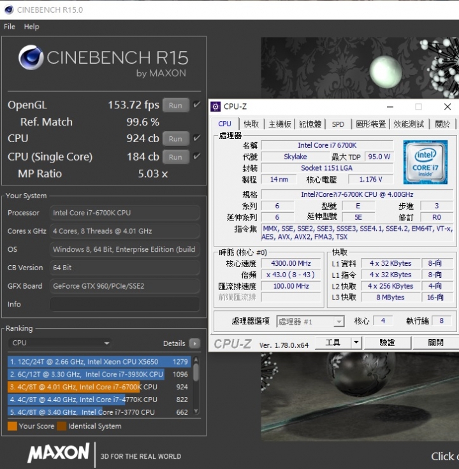Click the ranking list scroll up arrow
This screenshot has width=459, height=469.
pos(196,359)
